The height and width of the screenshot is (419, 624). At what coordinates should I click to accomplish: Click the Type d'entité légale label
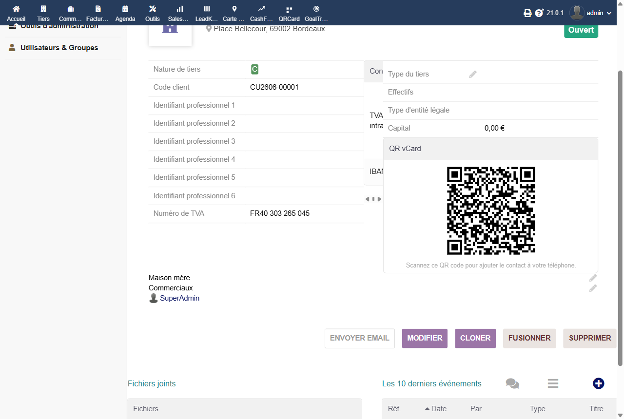[x=419, y=110]
